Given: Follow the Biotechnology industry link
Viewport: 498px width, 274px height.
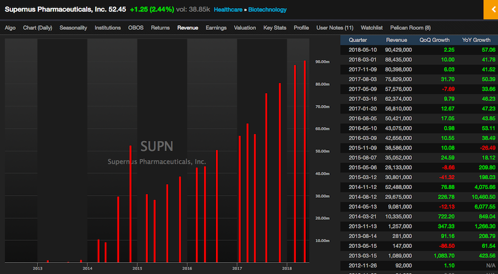Looking at the screenshot, I should coord(267,10).
